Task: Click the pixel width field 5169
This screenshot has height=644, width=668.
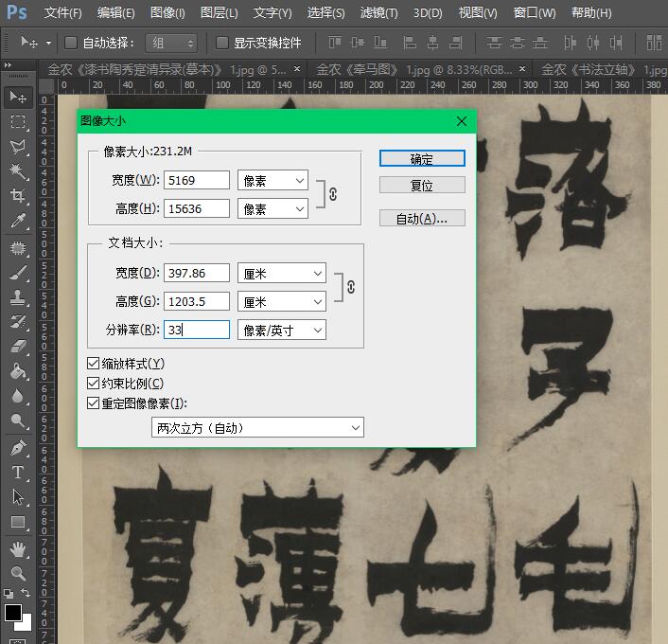Action: click(197, 180)
